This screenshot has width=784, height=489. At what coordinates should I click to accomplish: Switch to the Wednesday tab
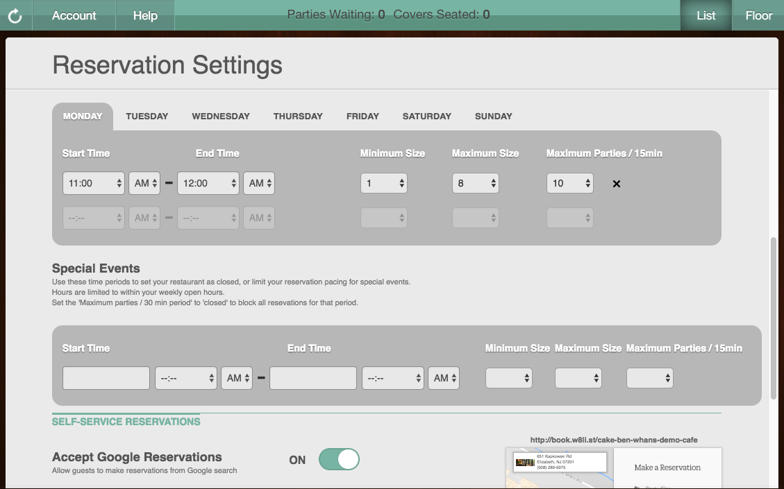tap(221, 117)
